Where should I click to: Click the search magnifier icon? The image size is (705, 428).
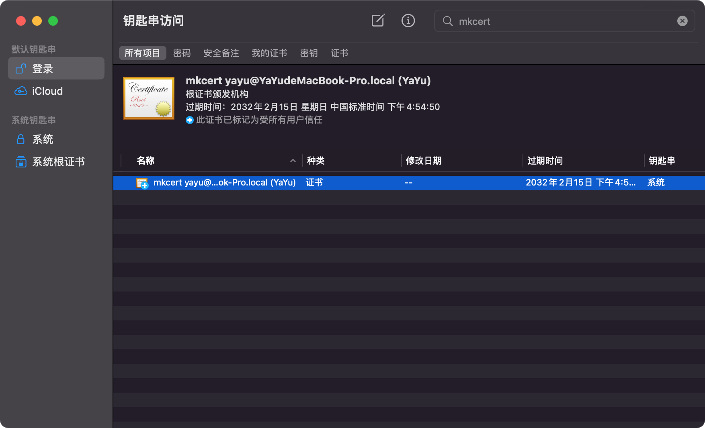point(448,21)
